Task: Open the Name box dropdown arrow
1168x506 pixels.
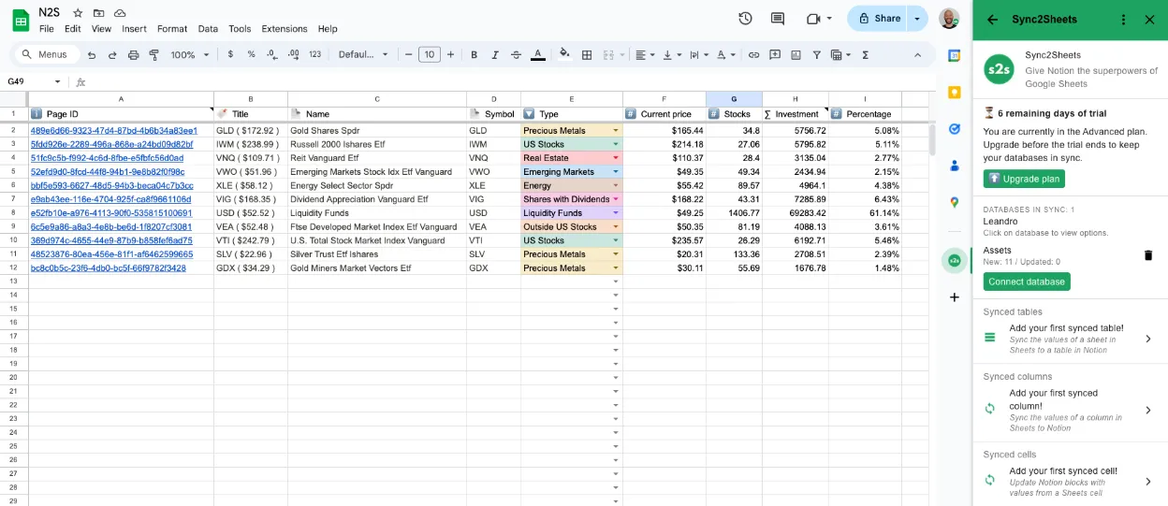Action: pyautogui.click(x=57, y=81)
